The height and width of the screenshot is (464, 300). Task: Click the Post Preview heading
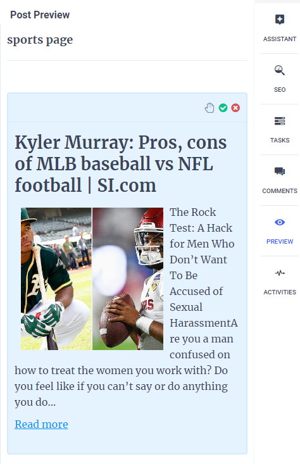coord(40,15)
